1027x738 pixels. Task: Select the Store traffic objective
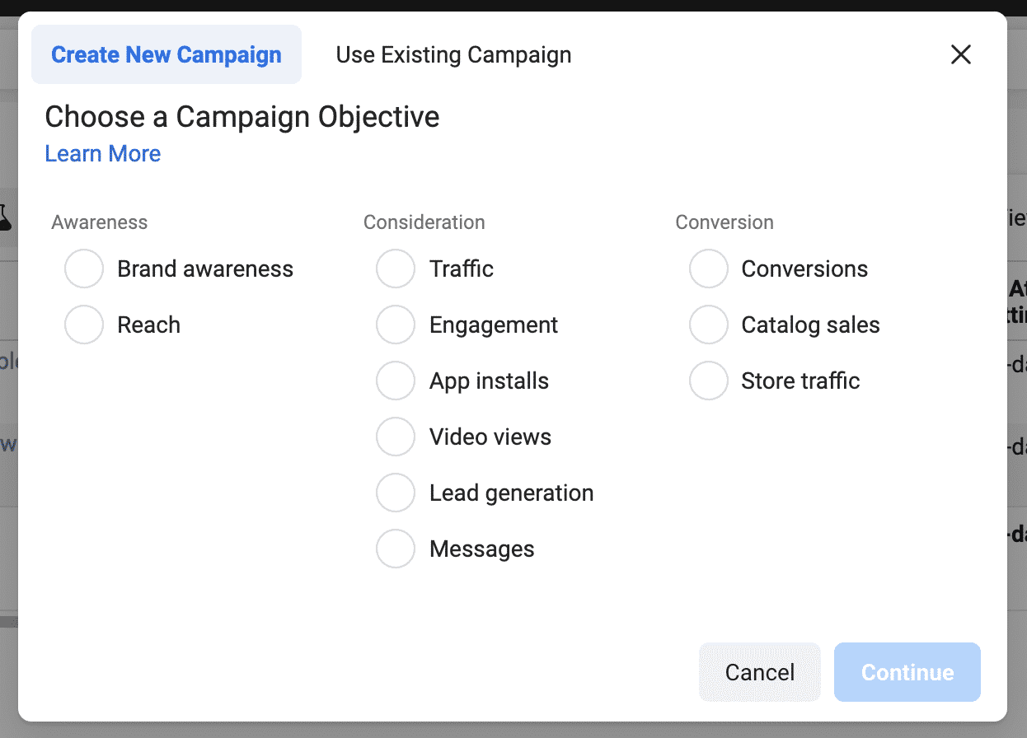pos(709,381)
